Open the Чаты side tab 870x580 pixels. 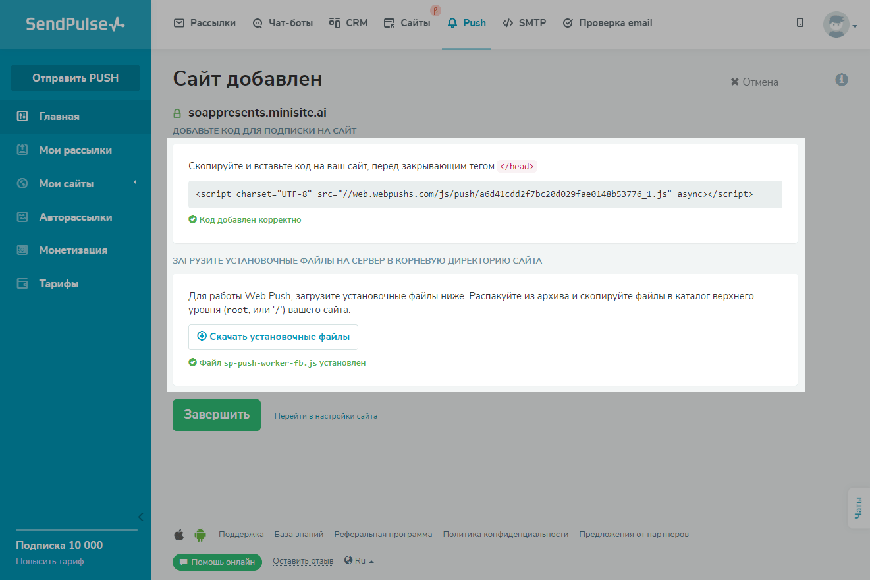click(x=859, y=508)
